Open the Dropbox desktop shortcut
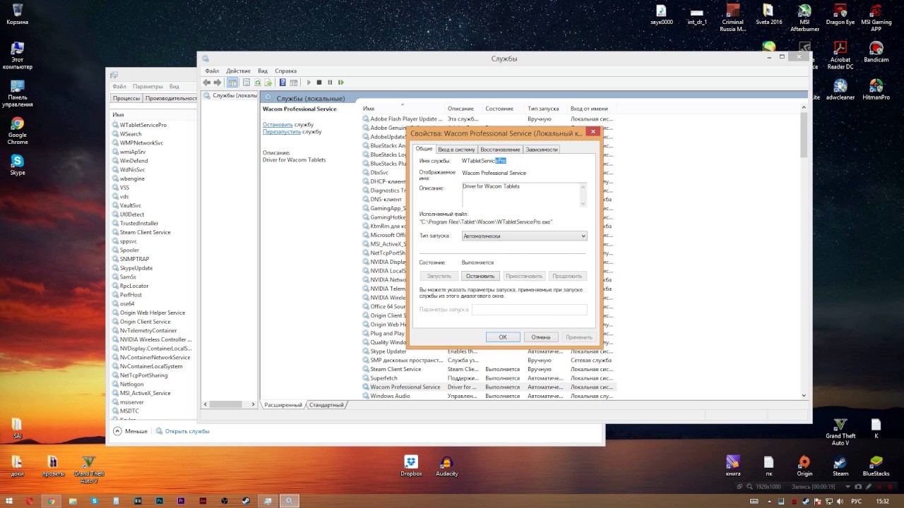 coord(411,466)
